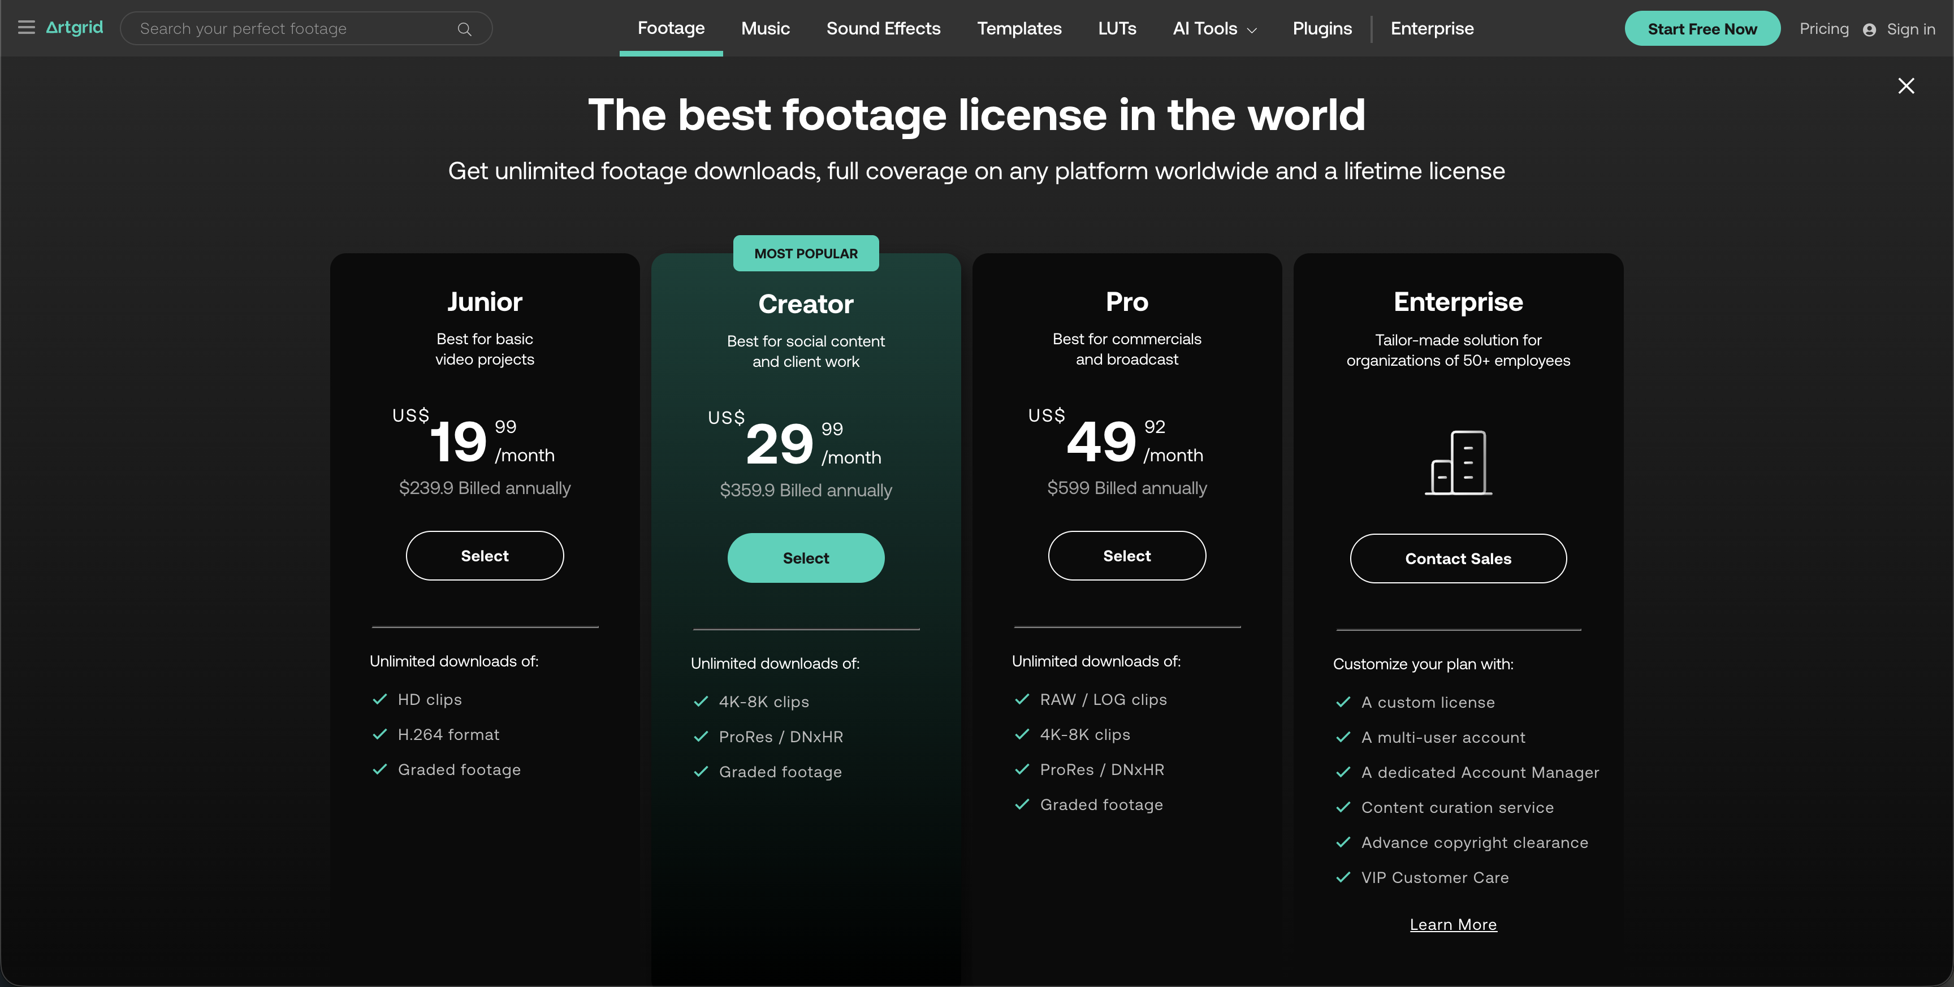The image size is (1954, 987).
Task: Open the Enterprise nav item
Action: (1432, 28)
